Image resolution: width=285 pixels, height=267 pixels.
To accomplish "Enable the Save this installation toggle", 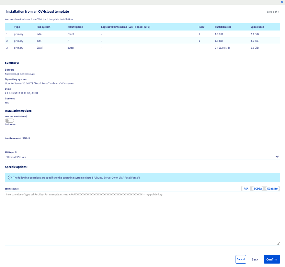I will (9, 121).
